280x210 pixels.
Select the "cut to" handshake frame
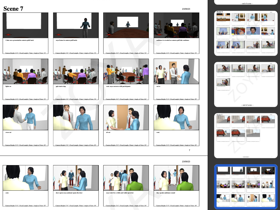tap(176, 71)
